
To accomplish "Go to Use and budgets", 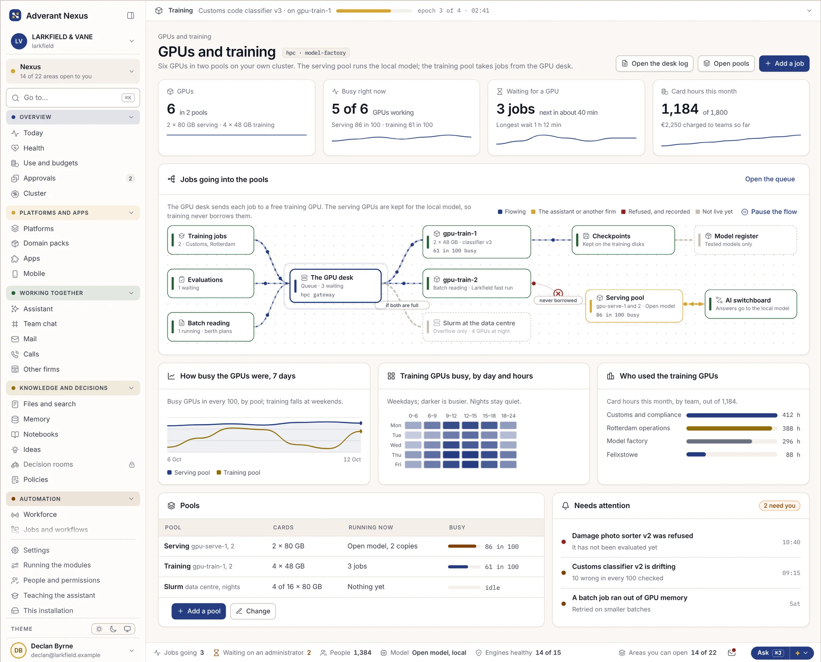I will pos(73,163).
